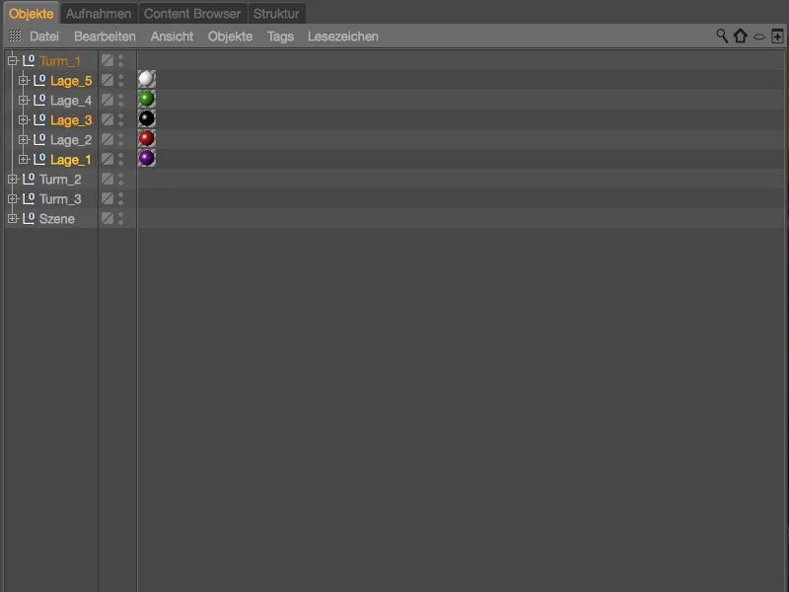The image size is (789, 592).
Task: Click the null object icon of Turm_1
Action: pos(29,60)
